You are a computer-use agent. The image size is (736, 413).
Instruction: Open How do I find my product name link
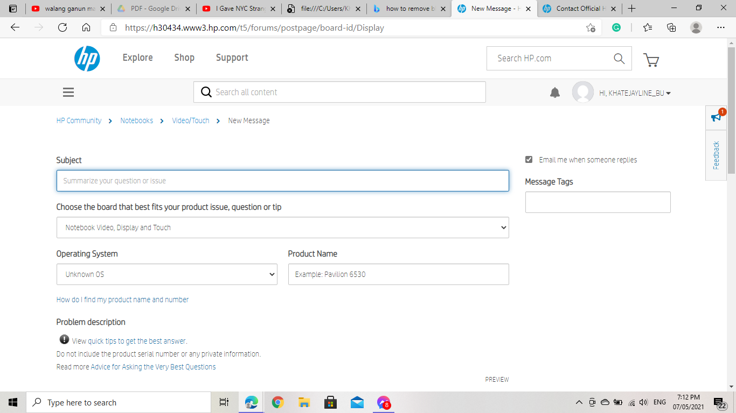click(x=123, y=300)
